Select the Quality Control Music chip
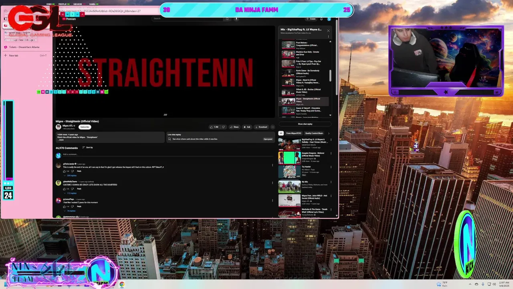The image size is (513, 289). (314, 133)
